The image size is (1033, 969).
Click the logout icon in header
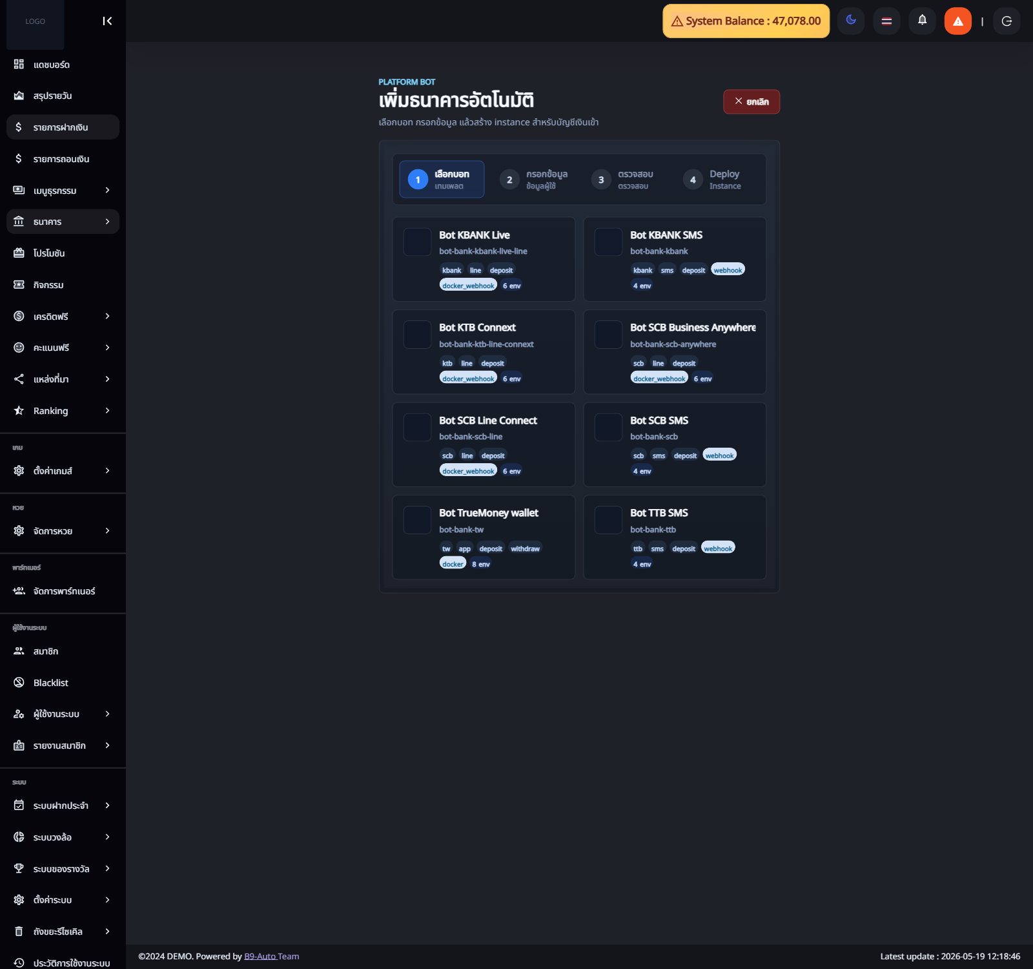[x=1007, y=21]
